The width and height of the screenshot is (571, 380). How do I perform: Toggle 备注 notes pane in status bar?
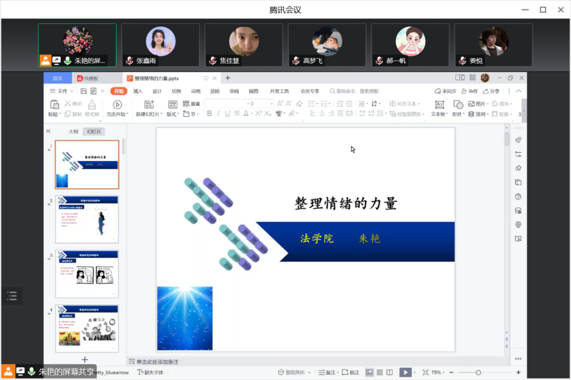pos(327,373)
